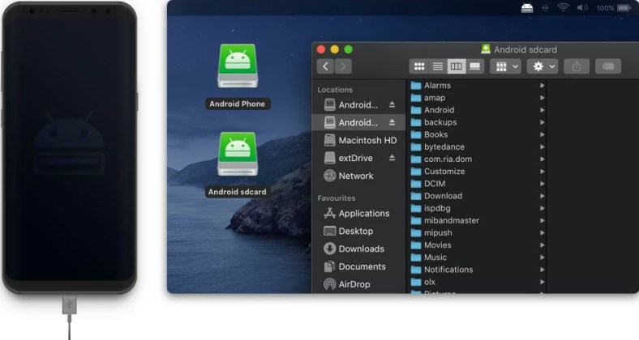Viewport: 639px width, 340px height.
Task: Select the highlighted Android drive in sidebar
Action: [x=358, y=122]
